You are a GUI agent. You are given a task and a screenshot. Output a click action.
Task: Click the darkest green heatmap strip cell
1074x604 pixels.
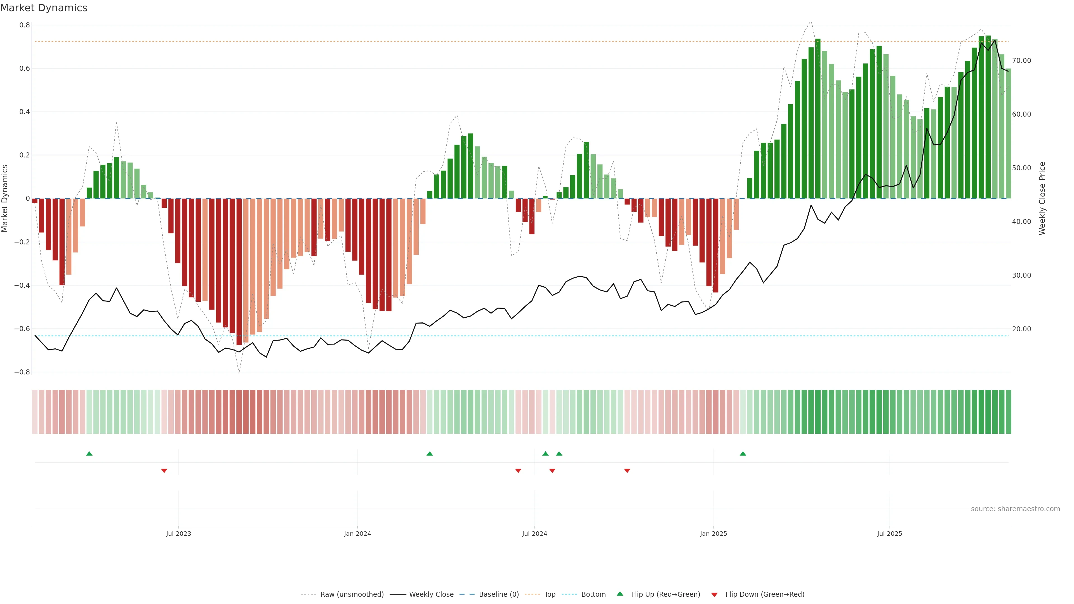tap(988, 411)
